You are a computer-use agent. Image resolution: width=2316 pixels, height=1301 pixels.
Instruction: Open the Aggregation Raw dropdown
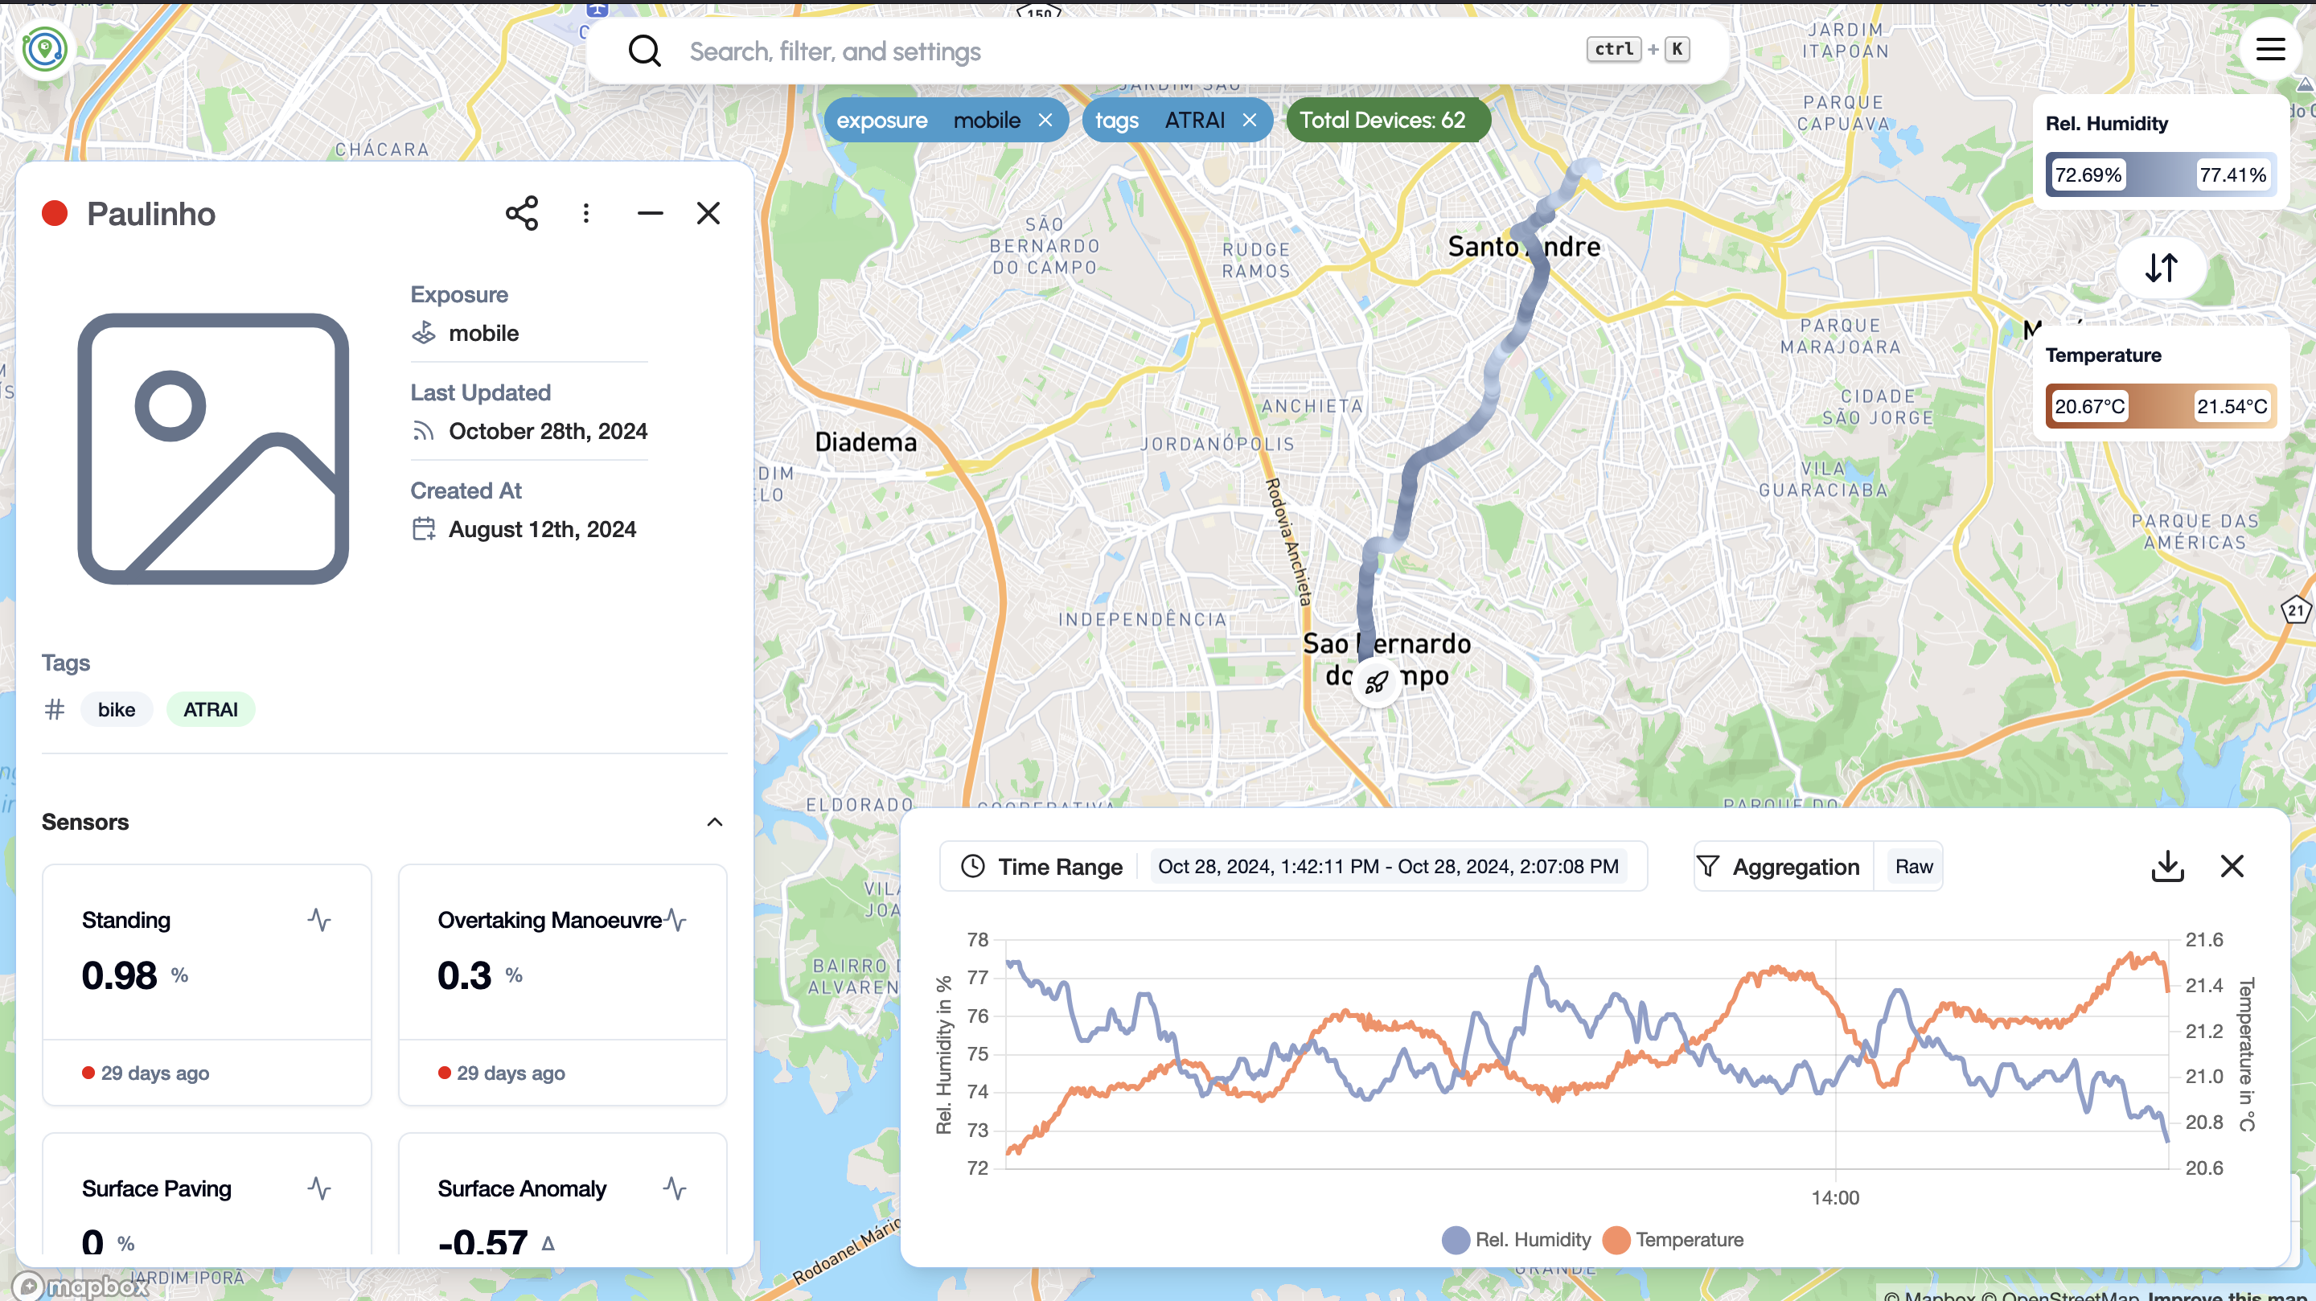pos(1913,867)
